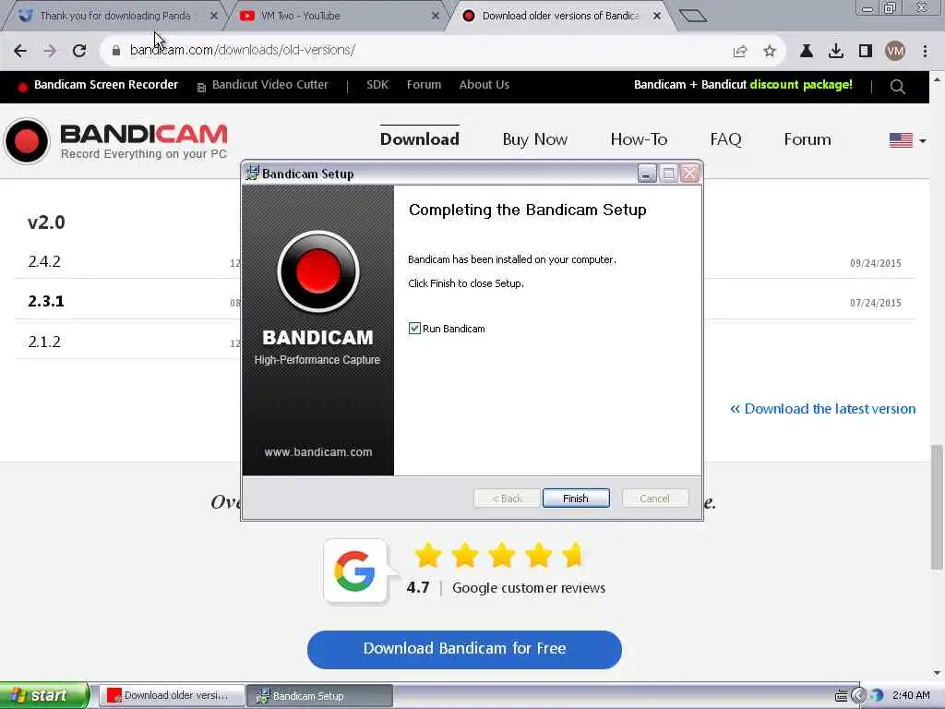Viewport: 945px width, 709px height.
Task: Click the version 2.1.2 row
Action: click(127, 342)
